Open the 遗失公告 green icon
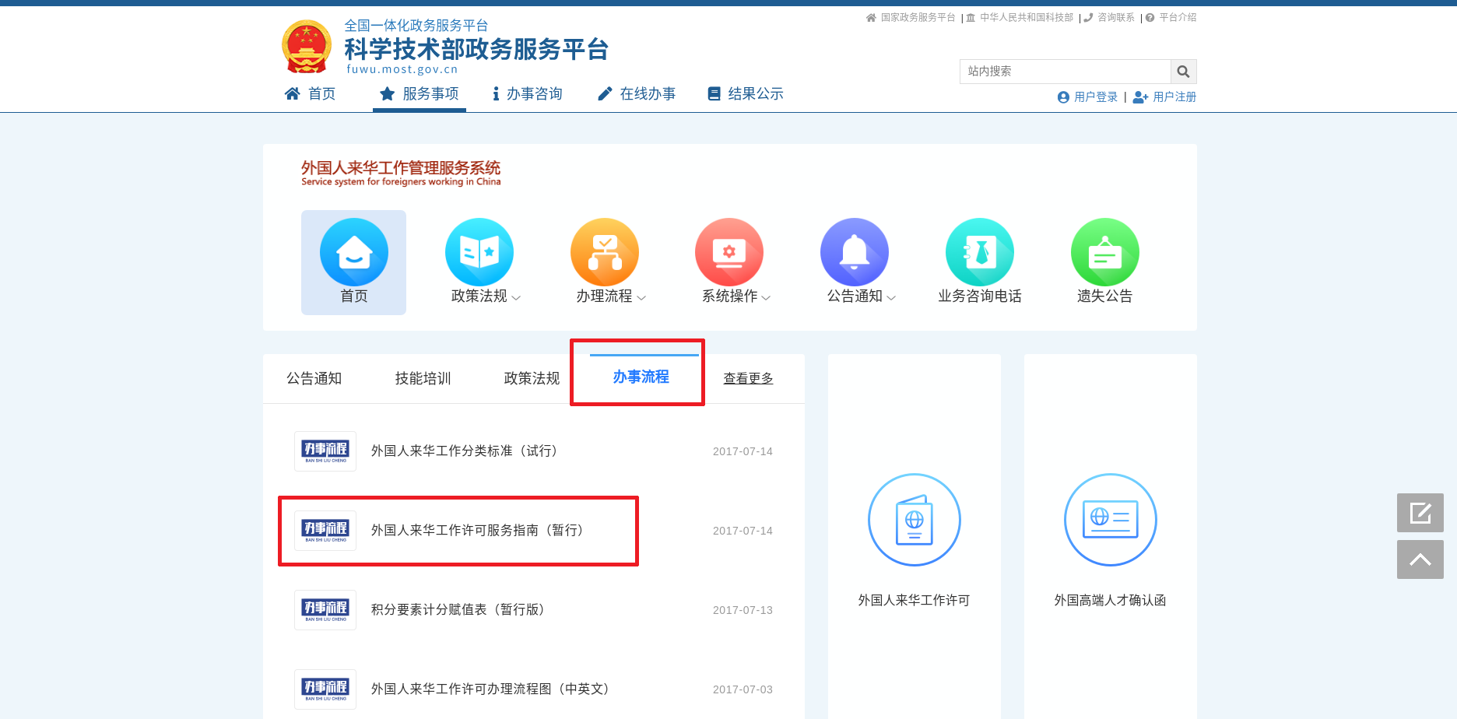The width and height of the screenshot is (1457, 719). pyautogui.click(x=1104, y=253)
